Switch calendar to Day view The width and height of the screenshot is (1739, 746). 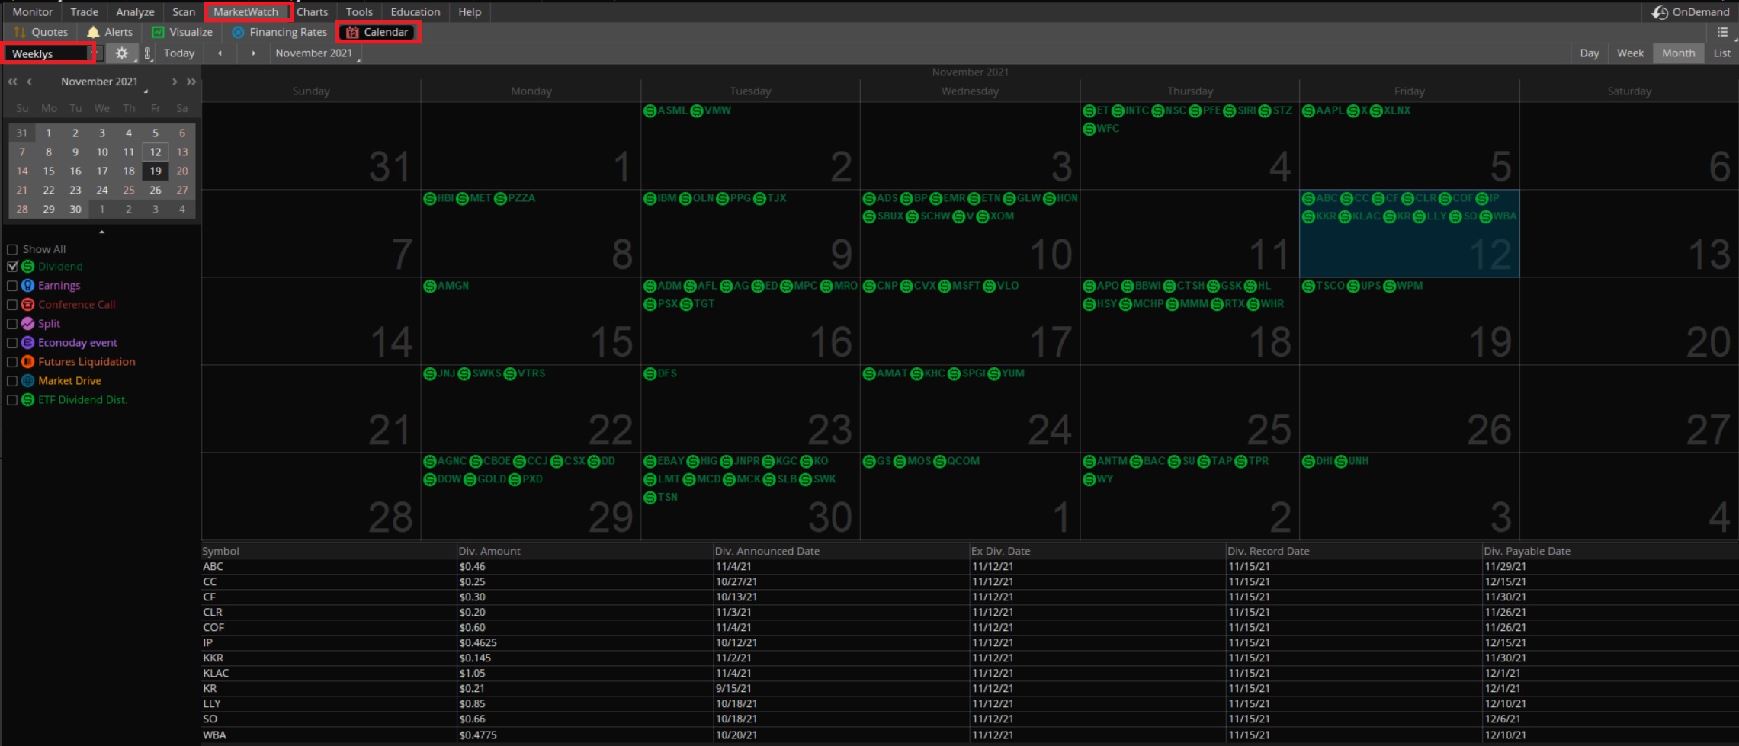(1590, 53)
